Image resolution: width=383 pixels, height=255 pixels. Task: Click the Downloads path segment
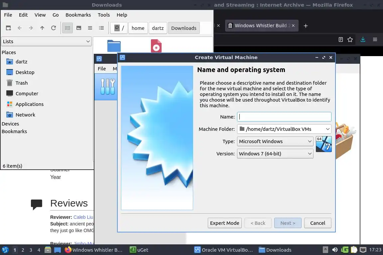pos(184,28)
